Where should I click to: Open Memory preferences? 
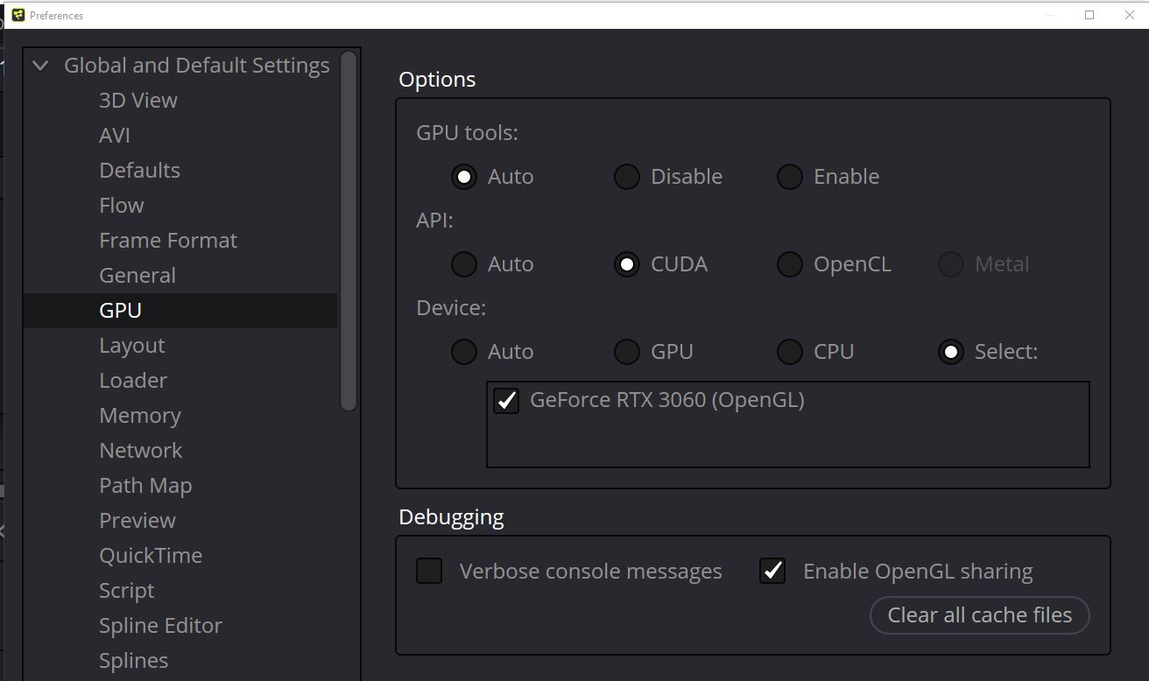pos(140,416)
